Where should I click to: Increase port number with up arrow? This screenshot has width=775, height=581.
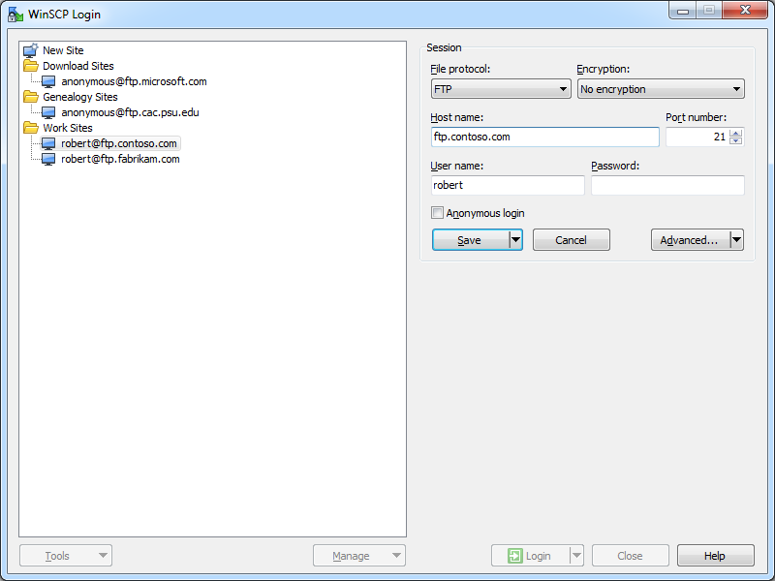pos(736,133)
